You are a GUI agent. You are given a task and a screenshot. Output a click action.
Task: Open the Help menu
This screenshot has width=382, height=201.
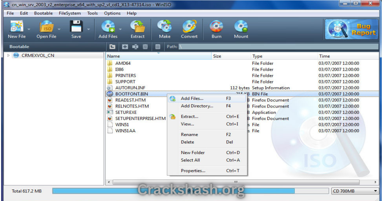point(131,13)
